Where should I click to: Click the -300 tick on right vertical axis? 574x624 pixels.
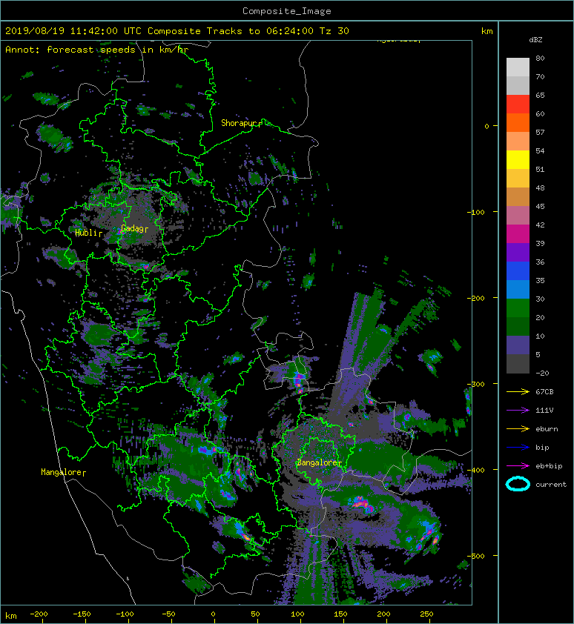[475, 384]
